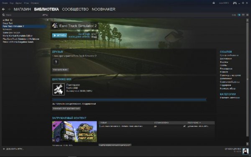Click the Euro Truck Simulator 2 game icon
The width and height of the screenshot is (251, 157).
tap(55, 26)
